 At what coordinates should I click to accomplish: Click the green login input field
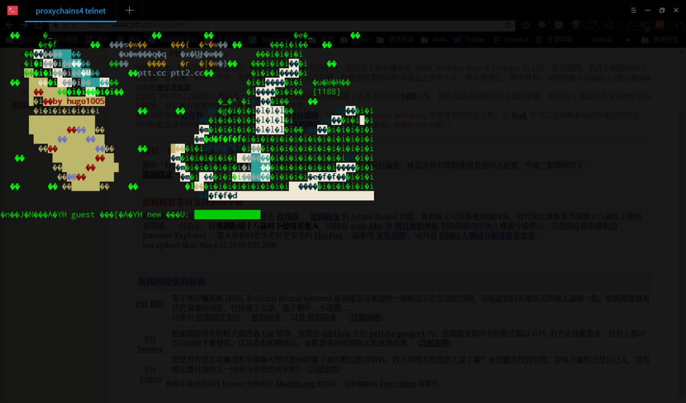pyautogui.click(x=227, y=215)
